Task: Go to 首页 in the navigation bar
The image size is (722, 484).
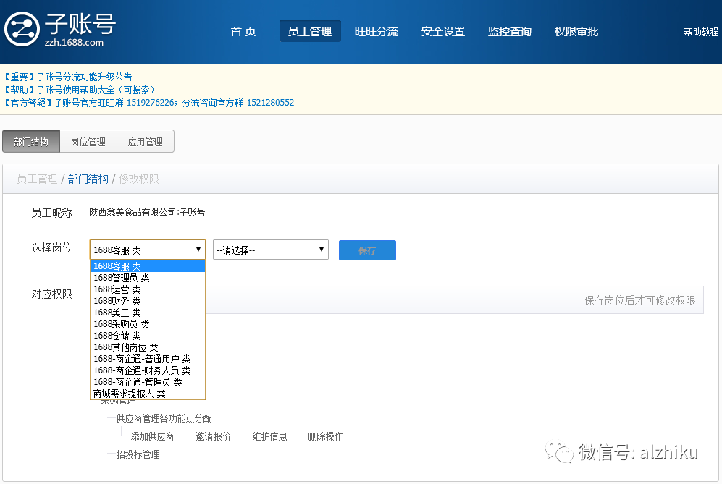Action: (243, 32)
